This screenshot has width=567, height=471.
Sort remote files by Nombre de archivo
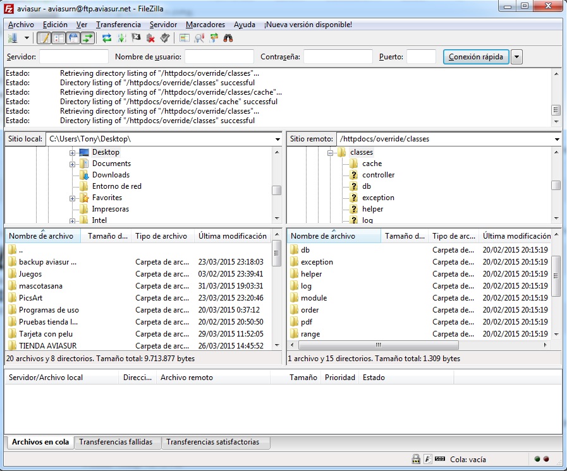click(334, 236)
